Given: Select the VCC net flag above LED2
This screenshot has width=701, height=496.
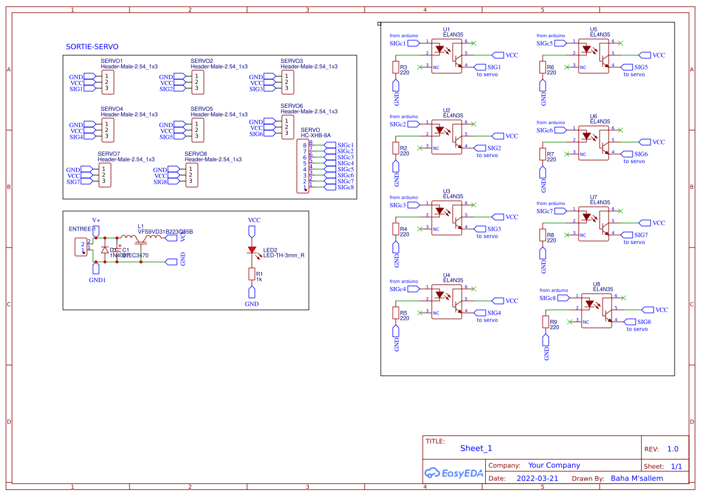Looking at the screenshot, I should click(x=252, y=231).
